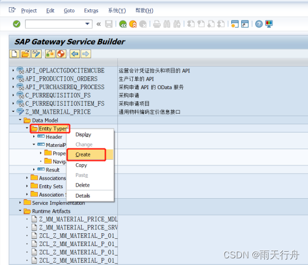The image size is (308, 265).
Task: Click the Check Project Consistency icon
Action: pos(50,53)
